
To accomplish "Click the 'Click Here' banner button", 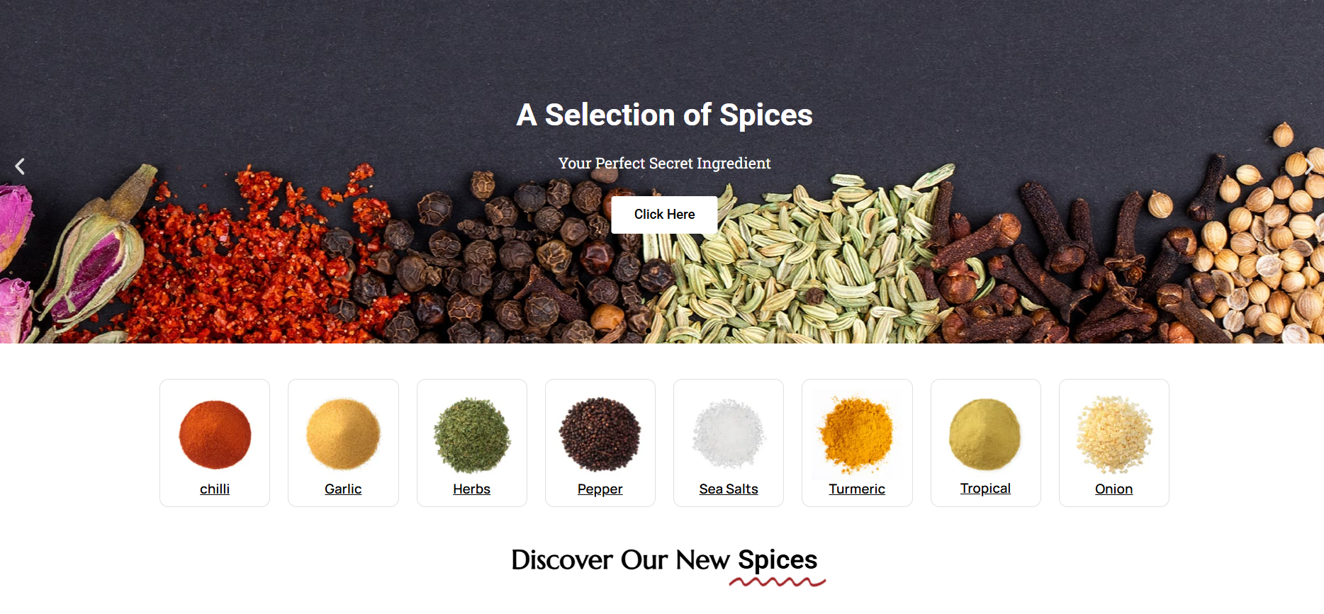I will click(664, 215).
